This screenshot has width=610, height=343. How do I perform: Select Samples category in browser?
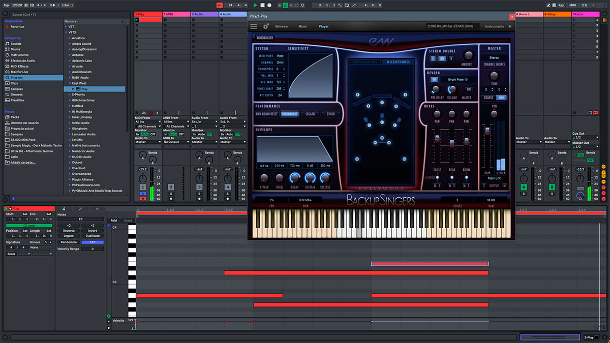(17, 89)
